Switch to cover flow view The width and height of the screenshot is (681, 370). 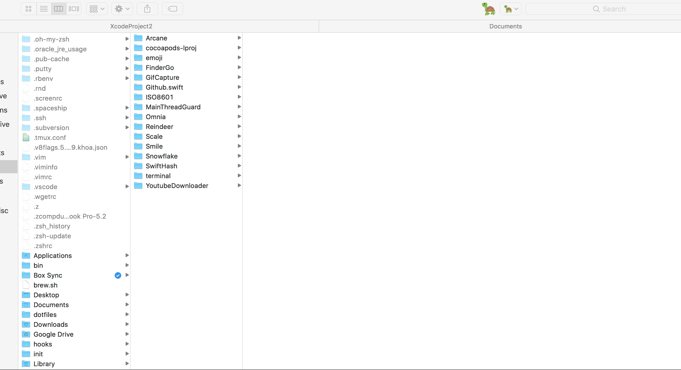pyautogui.click(x=74, y=9)
